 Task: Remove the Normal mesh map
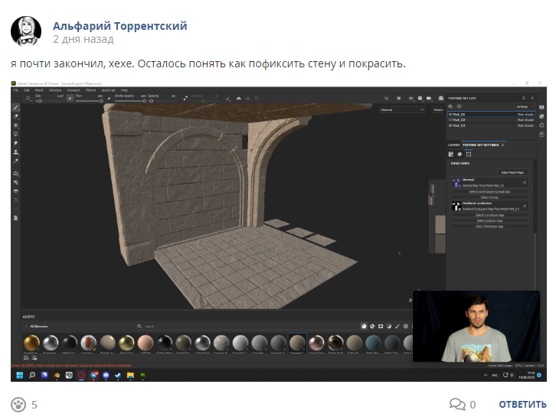tap(525, 182)
